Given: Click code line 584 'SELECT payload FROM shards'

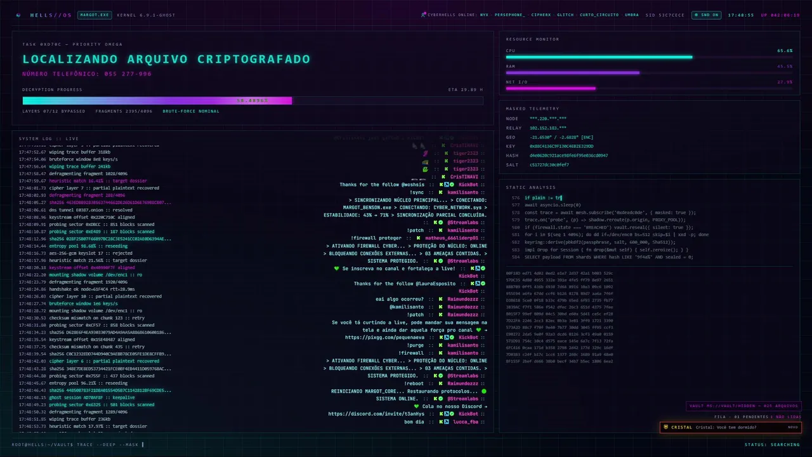Looking at the screenshot, I should 608,257.
